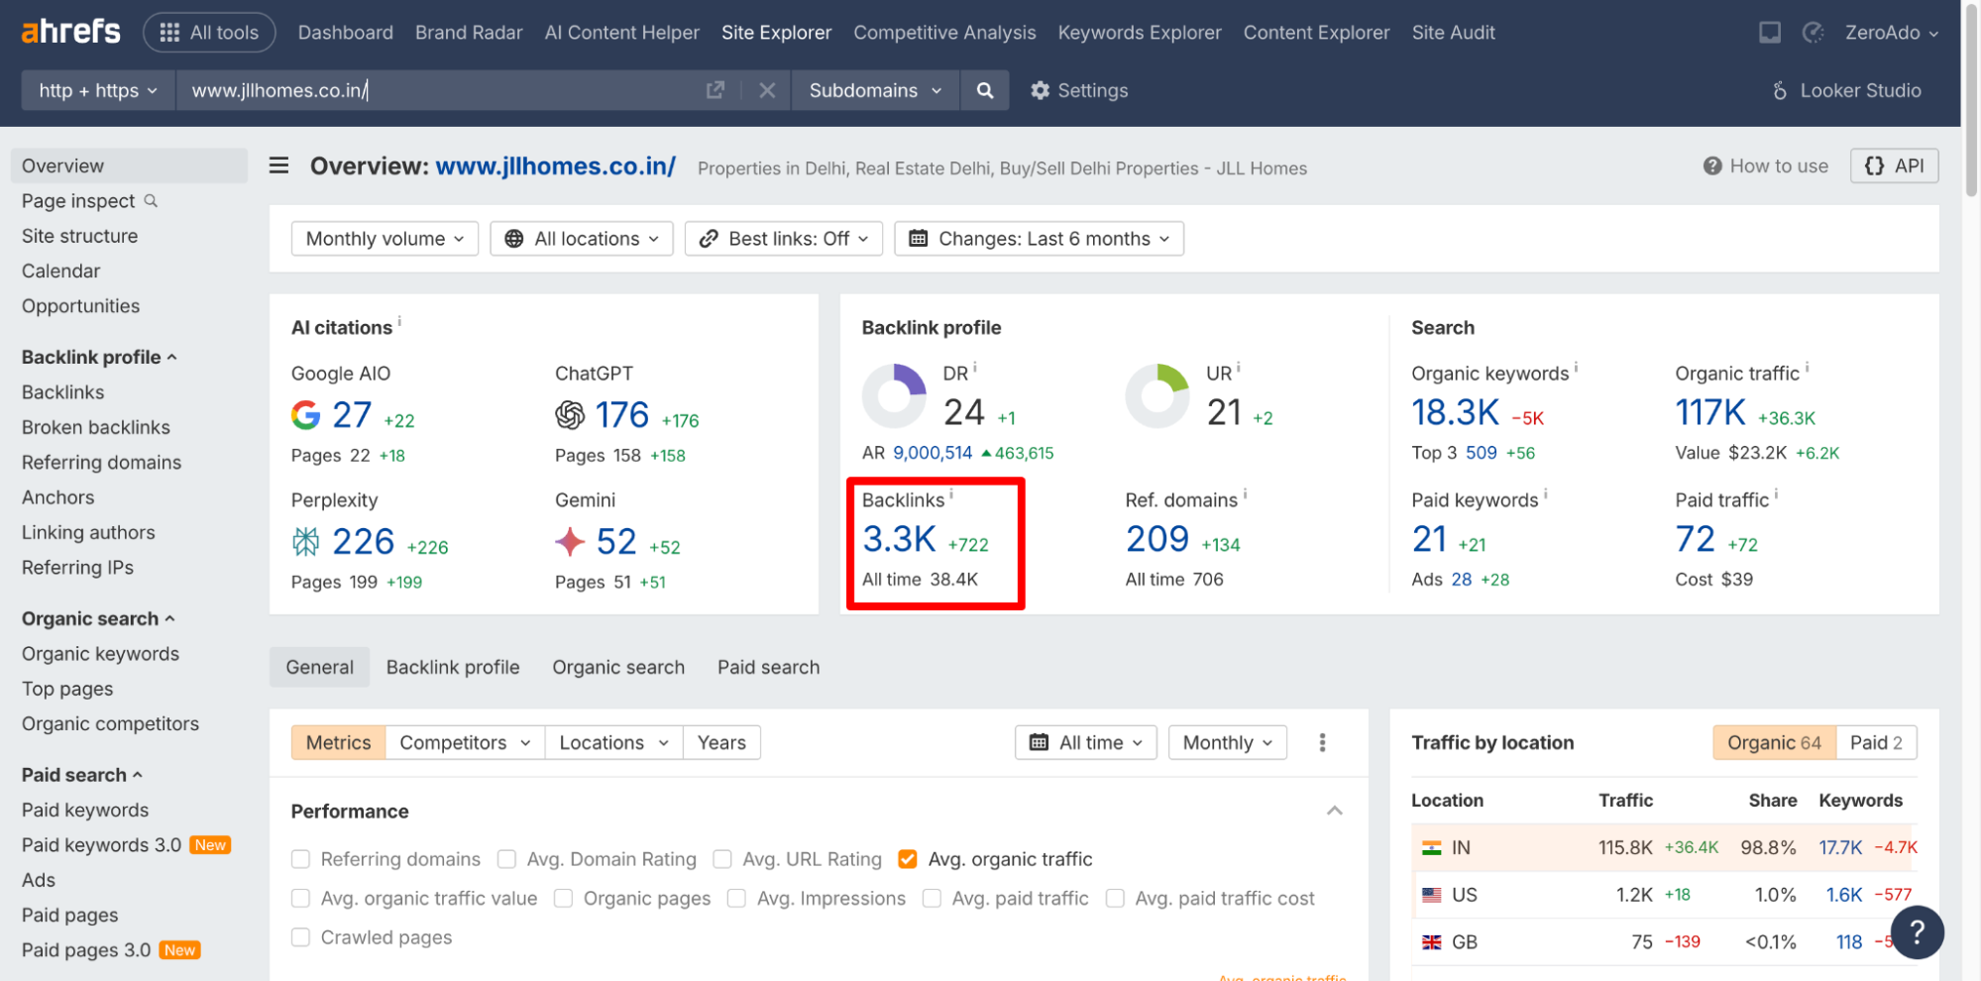1981x981 pixels.
Task: Open the help chat question bubble
Action: pos(1917,931)
